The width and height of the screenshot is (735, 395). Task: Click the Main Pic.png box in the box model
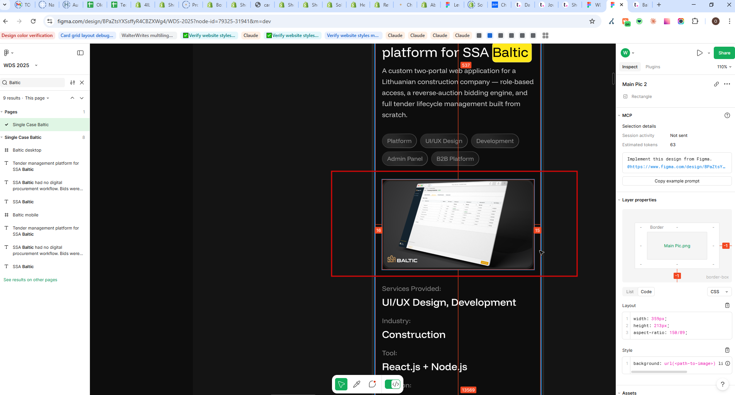tap(677, 246)
